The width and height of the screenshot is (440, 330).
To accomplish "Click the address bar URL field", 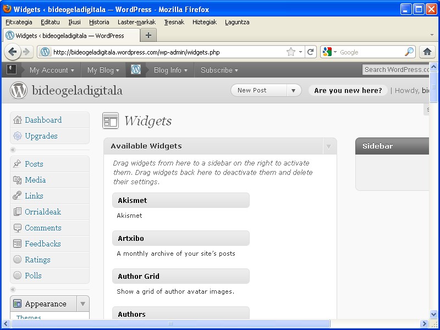I will [169, 52].
